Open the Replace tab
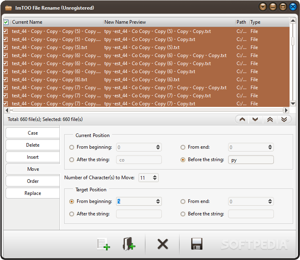 pos(33,193)
